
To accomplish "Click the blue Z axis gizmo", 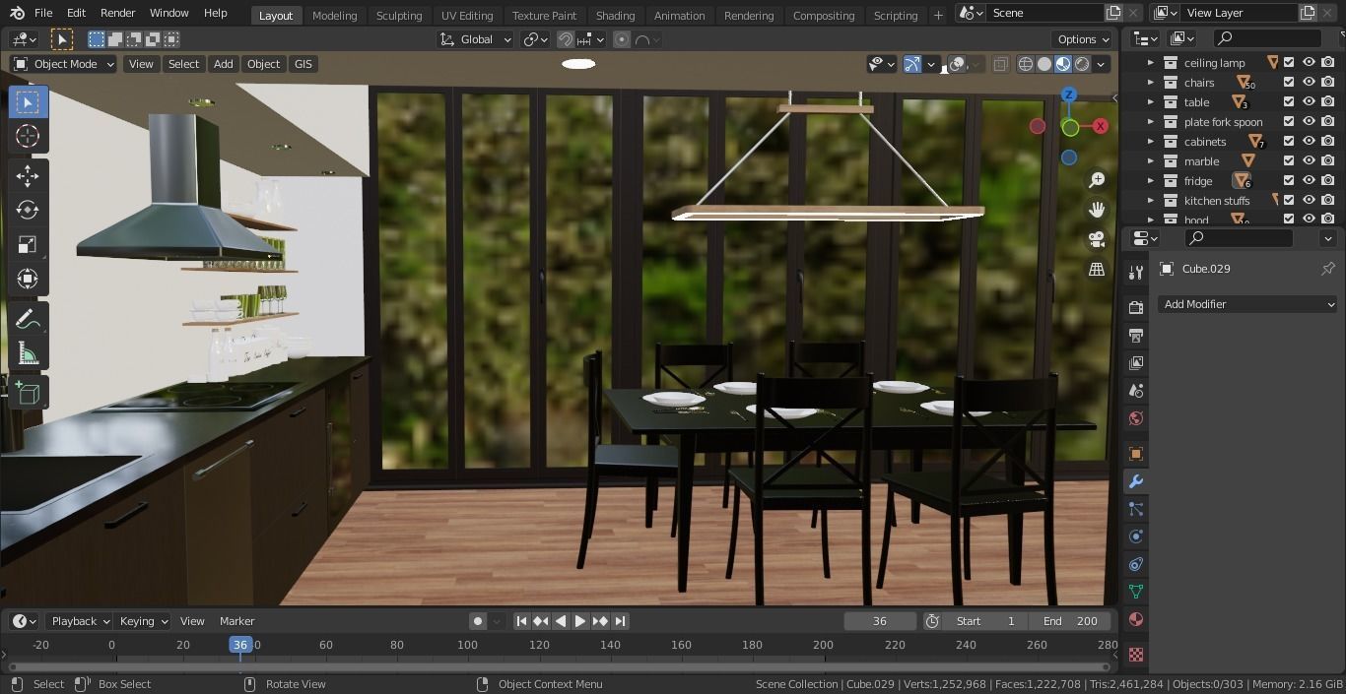I will [1069, 95].
